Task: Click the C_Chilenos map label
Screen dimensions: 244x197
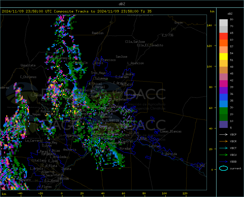Action: pos(28,77)
